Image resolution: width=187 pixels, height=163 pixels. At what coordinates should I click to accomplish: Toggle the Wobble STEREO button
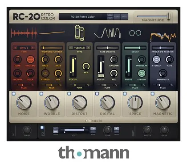click(45, 73)
